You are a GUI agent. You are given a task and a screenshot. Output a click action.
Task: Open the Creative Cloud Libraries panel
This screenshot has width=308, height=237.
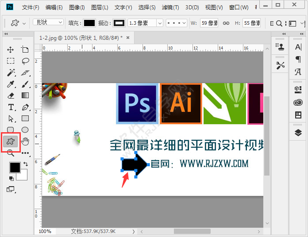pyautogui.click(x=298, y=103)
